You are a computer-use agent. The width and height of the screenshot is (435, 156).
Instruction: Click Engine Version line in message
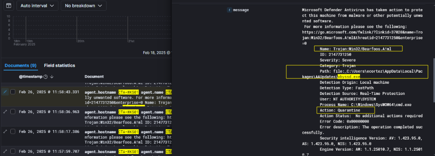[x=362, y=152]
